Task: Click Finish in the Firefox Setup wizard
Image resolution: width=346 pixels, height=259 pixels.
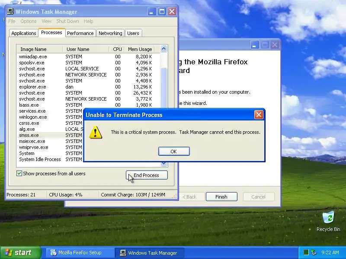Action: pos(221,197)
